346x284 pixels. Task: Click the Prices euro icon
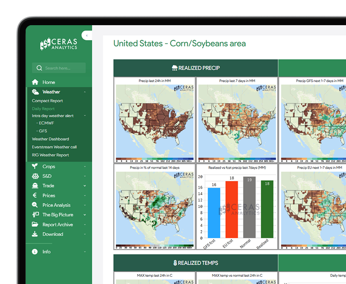tap(35, 195)
